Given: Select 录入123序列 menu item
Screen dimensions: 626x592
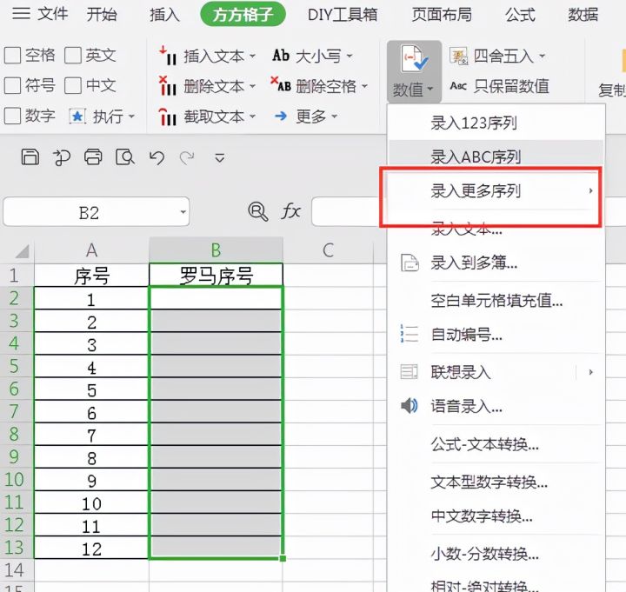Looking at the screenshot, I should pos(496,123).
